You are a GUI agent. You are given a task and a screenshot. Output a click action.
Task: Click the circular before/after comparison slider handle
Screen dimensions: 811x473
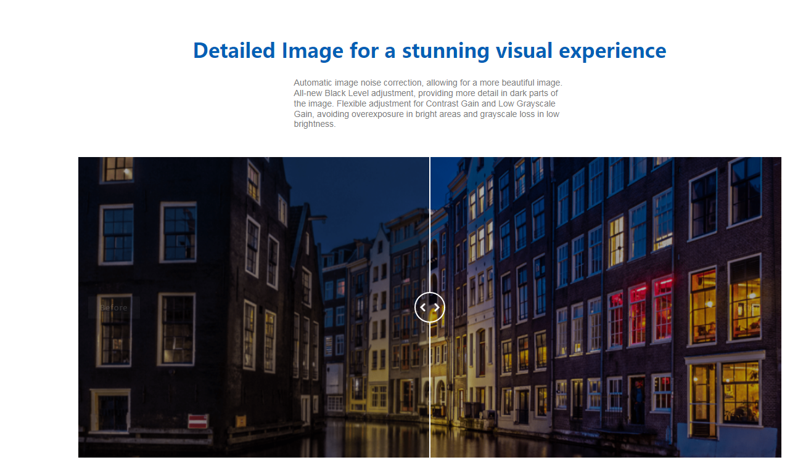point(430,307)
